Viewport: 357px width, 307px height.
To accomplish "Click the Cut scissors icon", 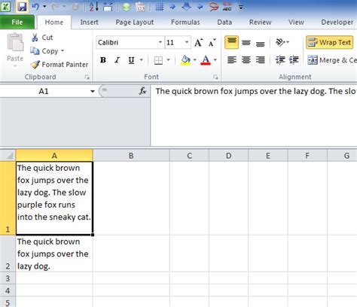I will click(35, 38).
